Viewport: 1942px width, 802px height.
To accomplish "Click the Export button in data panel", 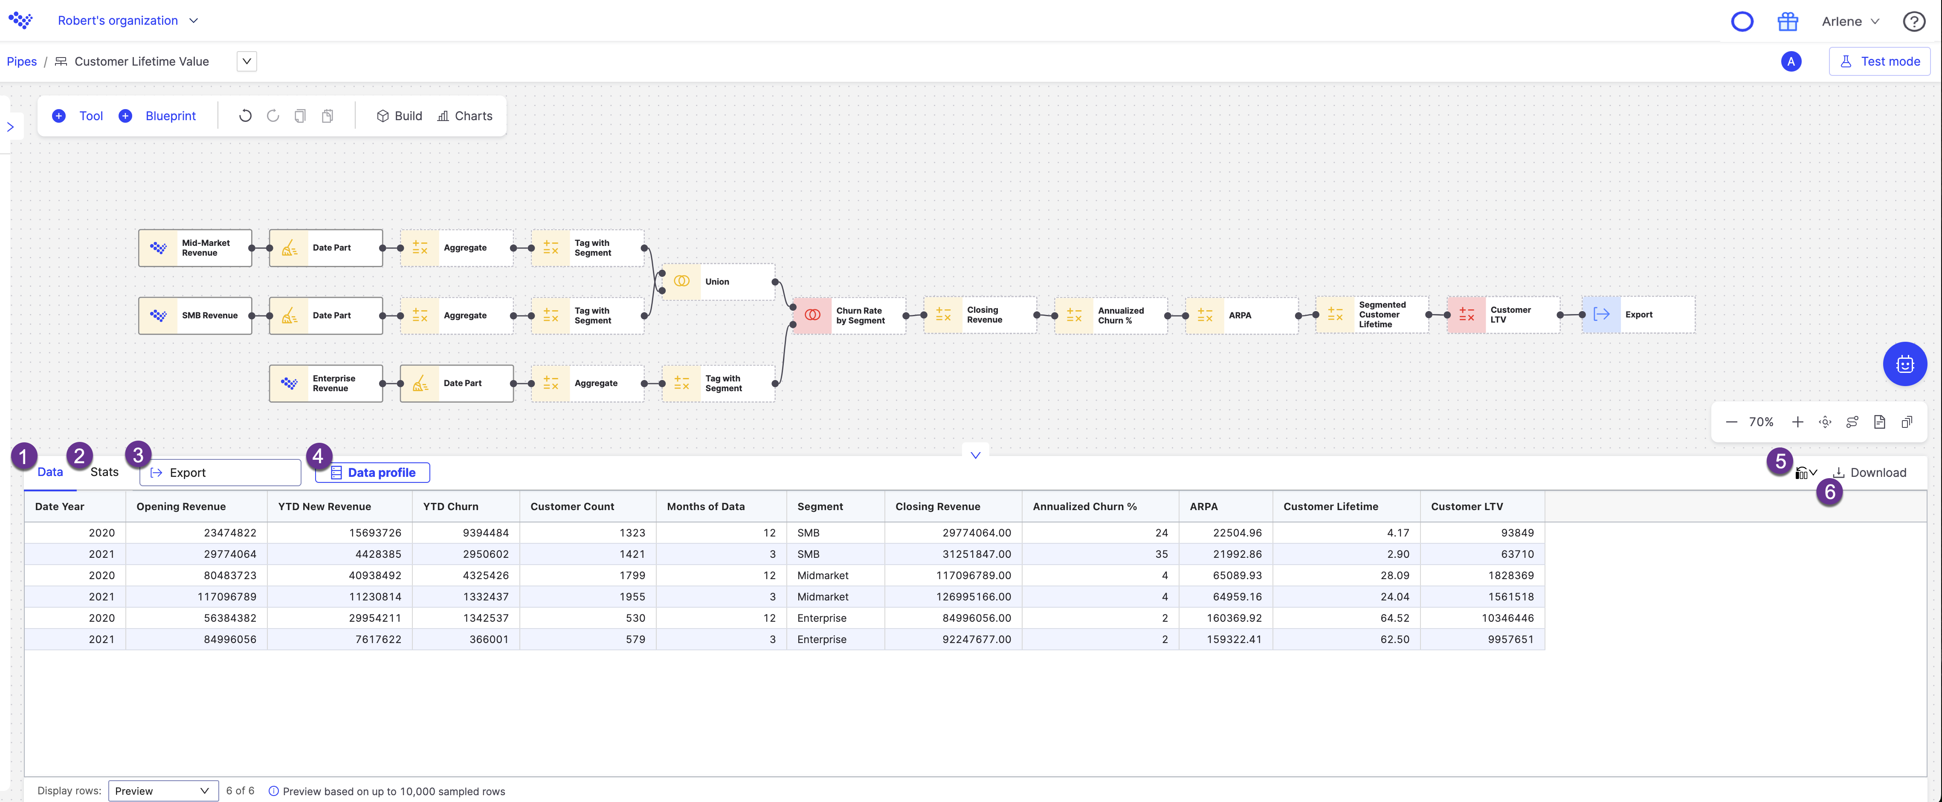I will [220, 473].
